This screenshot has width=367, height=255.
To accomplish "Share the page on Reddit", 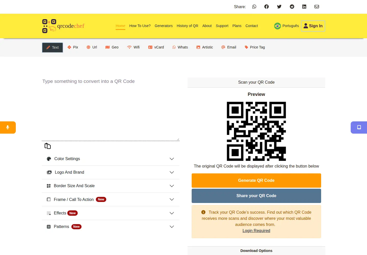I will click(x=292, y=7).
